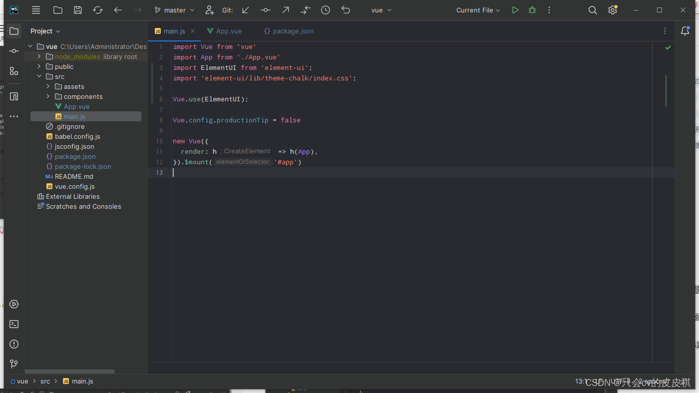699x393 pixels.
Task: Click the Reload from disk sync icon
Action: point(98,10)
